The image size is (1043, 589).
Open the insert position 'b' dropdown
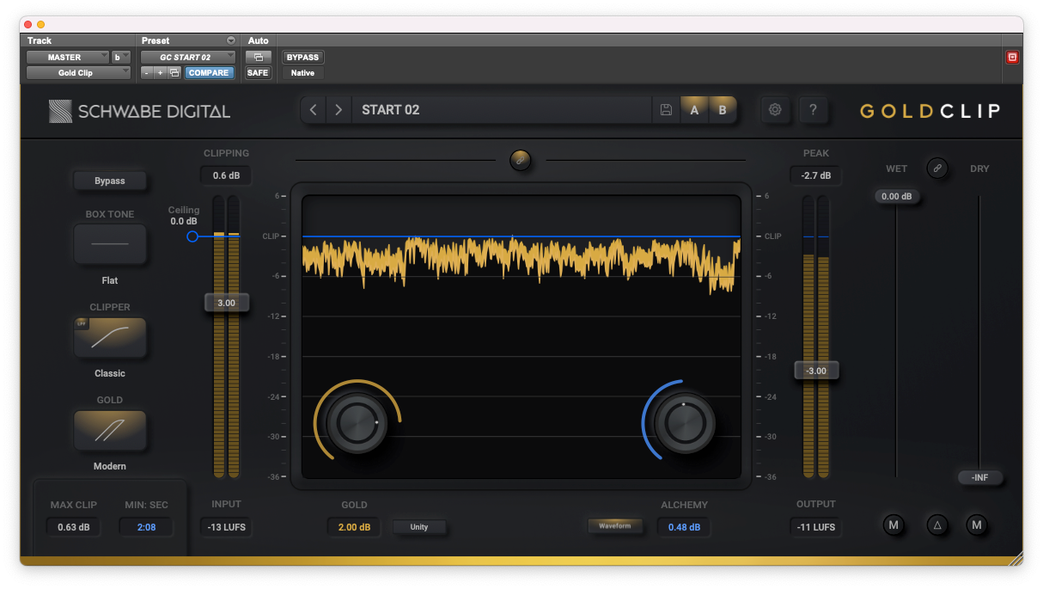(120, 58)
